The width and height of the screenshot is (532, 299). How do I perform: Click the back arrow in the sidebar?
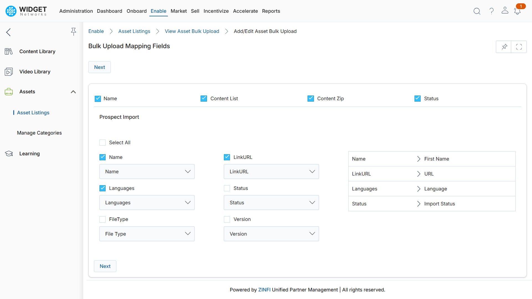point(8,32)
